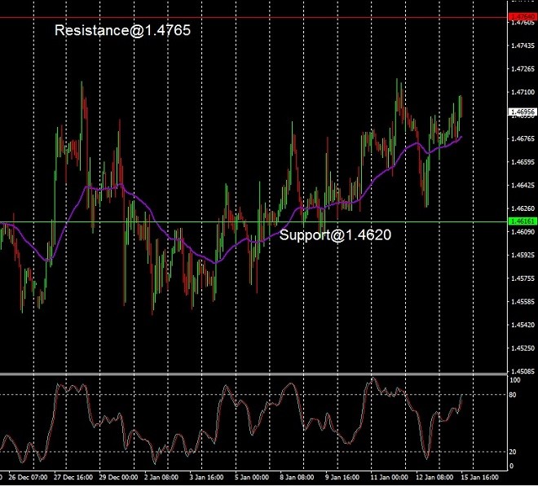Click the 1.46260 price axis label
538x486 pixels.
click(x=523, y=208)
